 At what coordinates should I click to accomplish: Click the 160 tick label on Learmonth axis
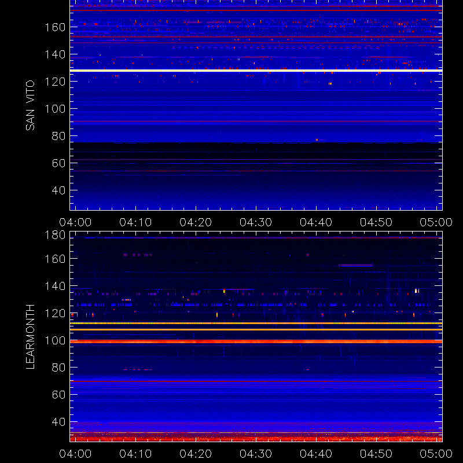click(x=55, y=259)
